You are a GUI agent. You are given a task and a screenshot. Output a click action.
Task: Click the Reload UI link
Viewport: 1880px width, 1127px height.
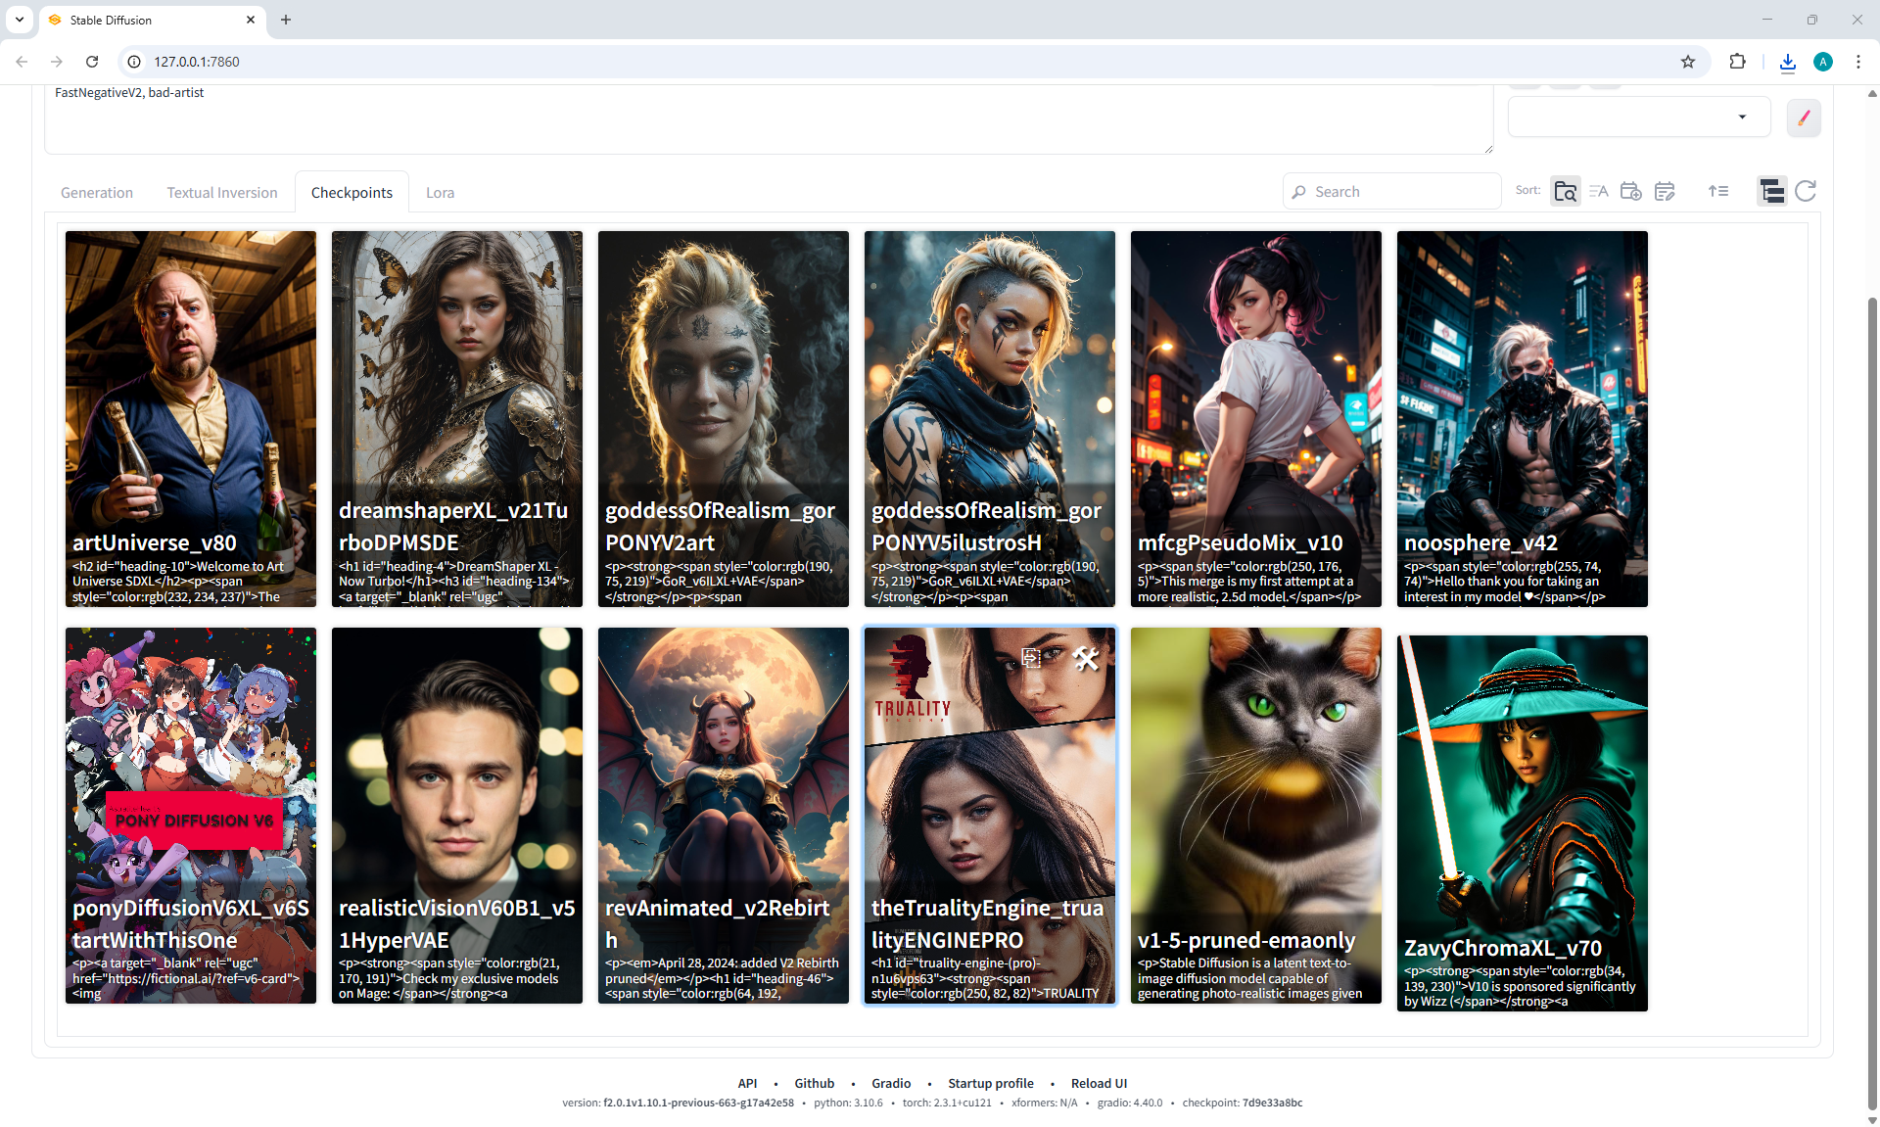tap(1099, 1083)
